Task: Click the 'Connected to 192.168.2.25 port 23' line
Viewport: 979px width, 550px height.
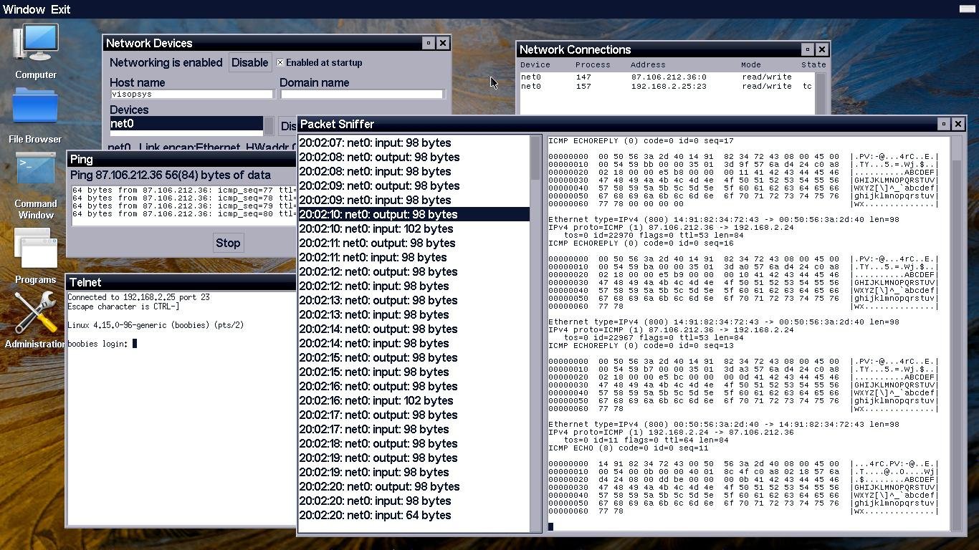Action: click(x=138, y=297)
